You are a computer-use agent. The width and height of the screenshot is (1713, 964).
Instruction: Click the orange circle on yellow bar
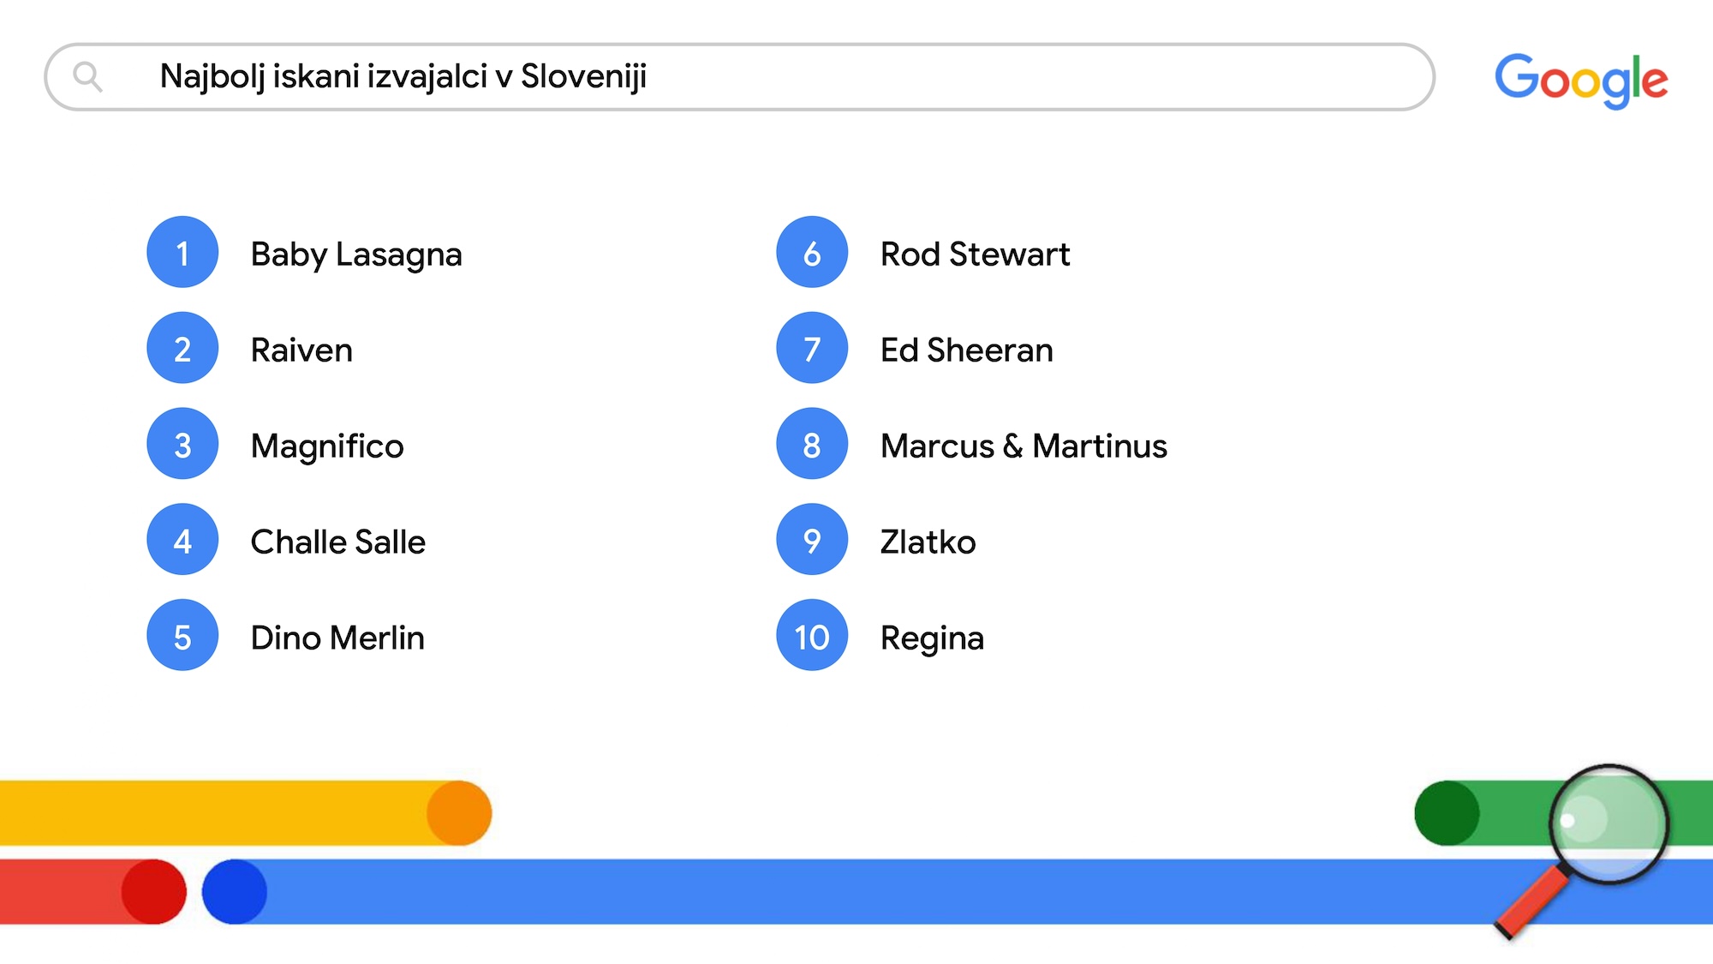(x=459, y=813)
